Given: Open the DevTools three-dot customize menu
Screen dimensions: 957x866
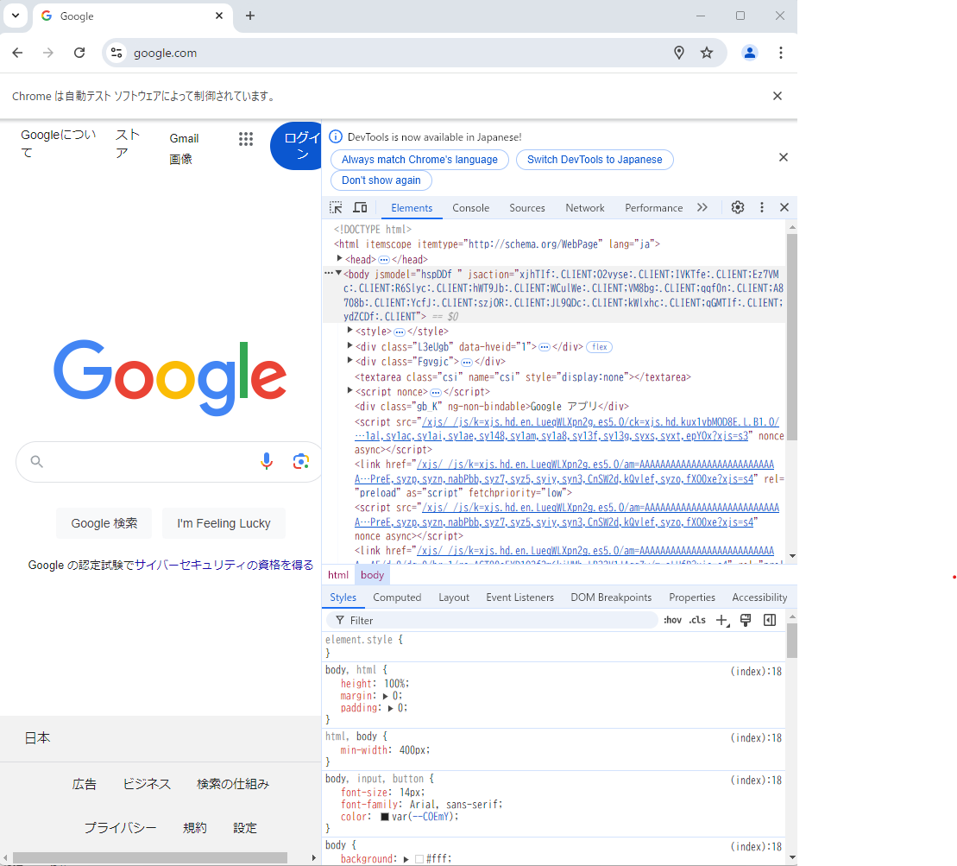Looking at the screenshot, I should [761, 207].
